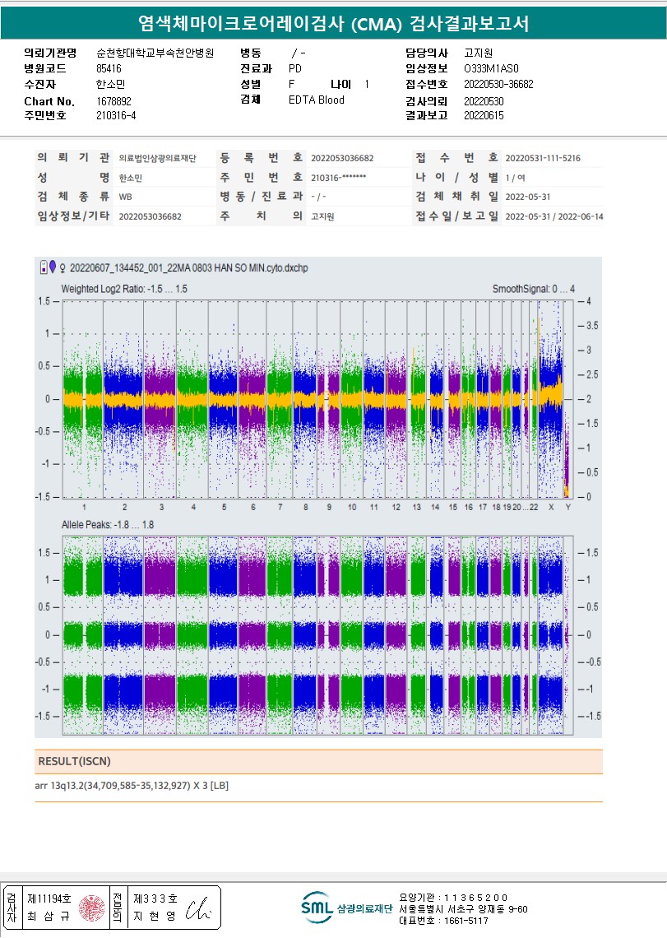
Task: Select the arr 13q13.2 result text
Action: [x=132, y=786]
